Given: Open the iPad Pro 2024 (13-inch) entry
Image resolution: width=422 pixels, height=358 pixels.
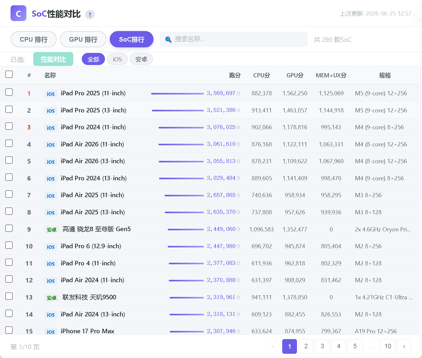Looking at the screenshot, I should 94,178.
